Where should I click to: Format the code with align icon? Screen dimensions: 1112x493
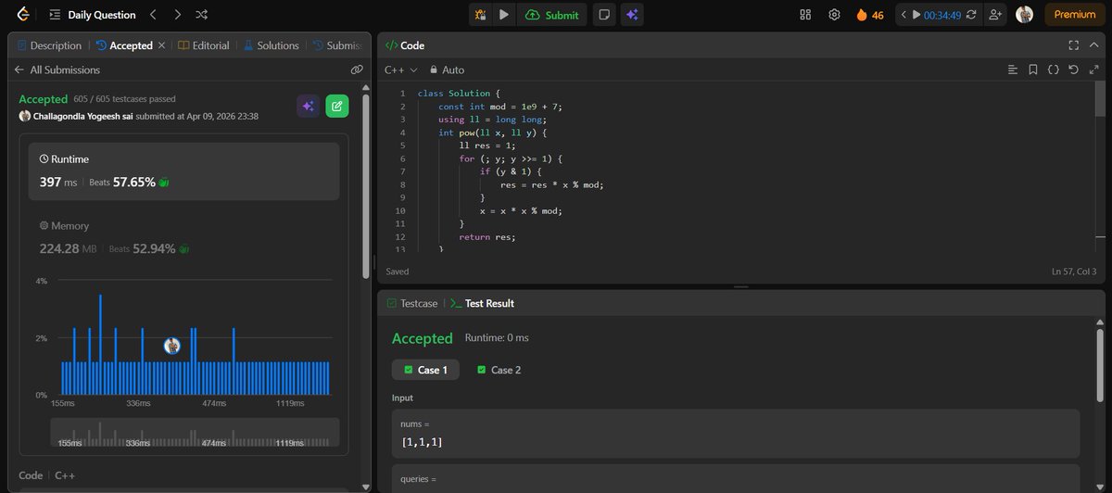click(1012, 70)
